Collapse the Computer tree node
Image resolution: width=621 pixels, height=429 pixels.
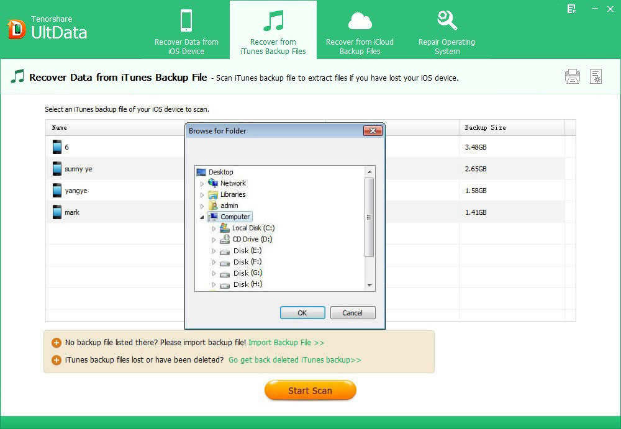(202, 217)
